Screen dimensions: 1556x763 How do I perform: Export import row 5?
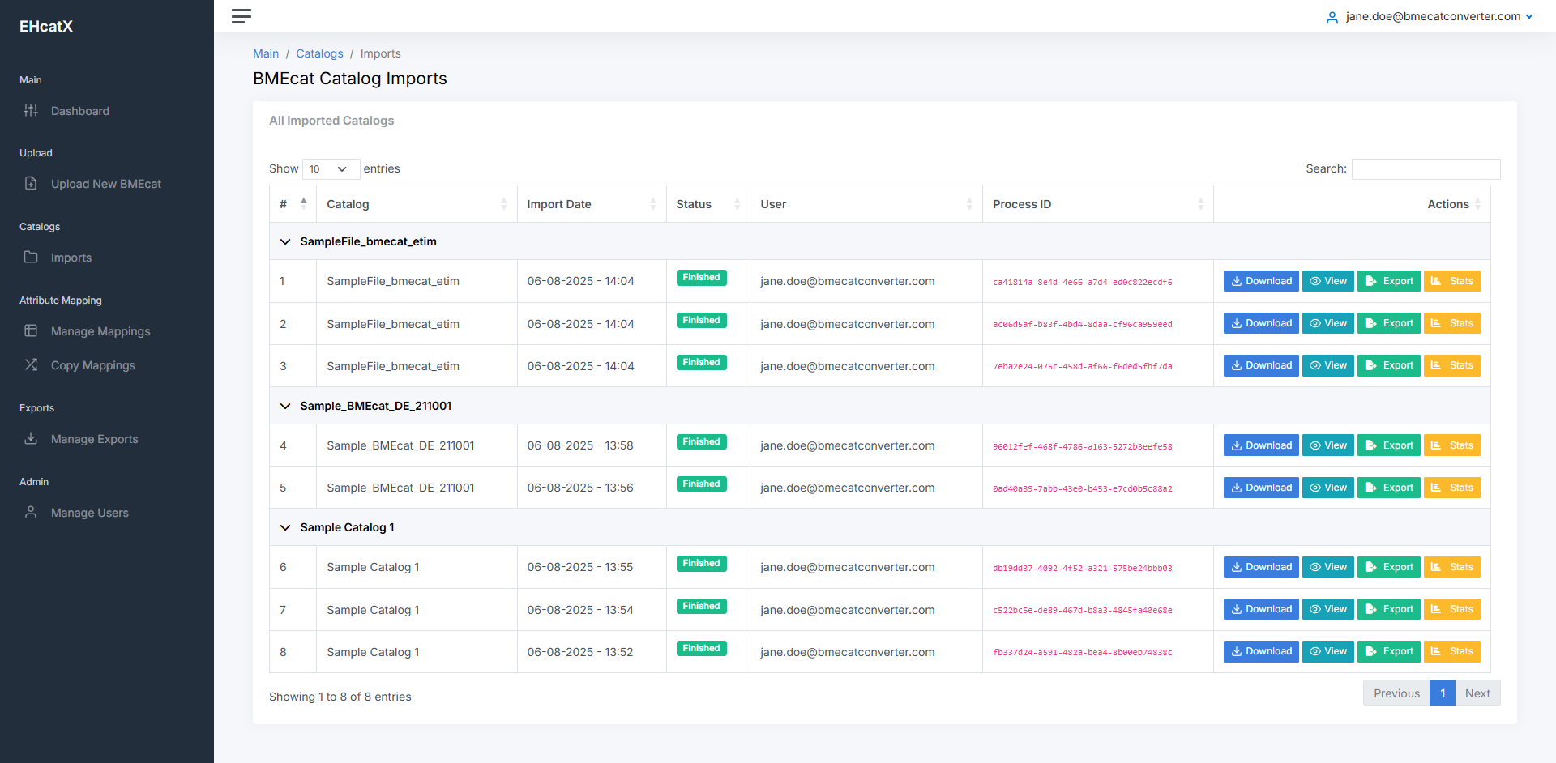1389,488
